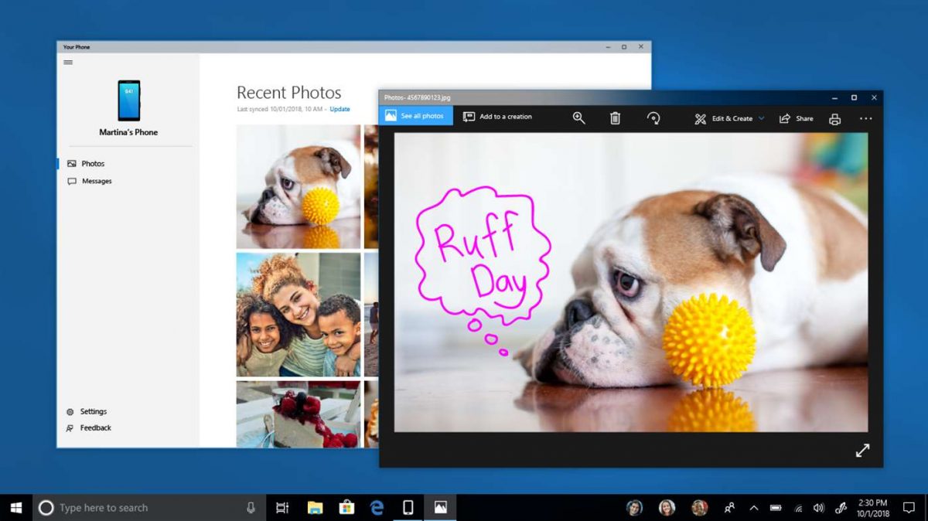Select the Zoom magnifier icon in Photos
The height and width of the screenshot is (521, 928).
[578, 117]
